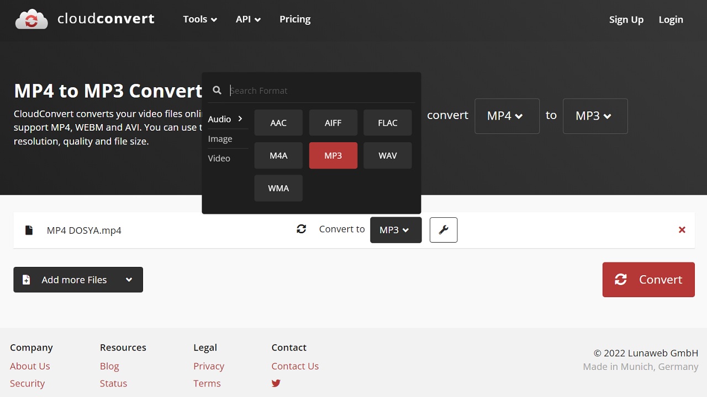Click the file name MP4 DOSYA.mp4
The width and height of the screenshot is (707, 397).
(84, 230)
